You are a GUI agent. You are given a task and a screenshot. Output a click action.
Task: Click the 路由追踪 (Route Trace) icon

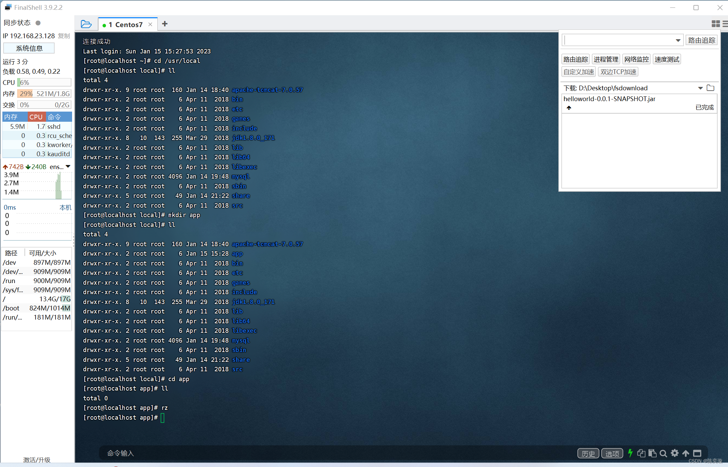(575, 59)
